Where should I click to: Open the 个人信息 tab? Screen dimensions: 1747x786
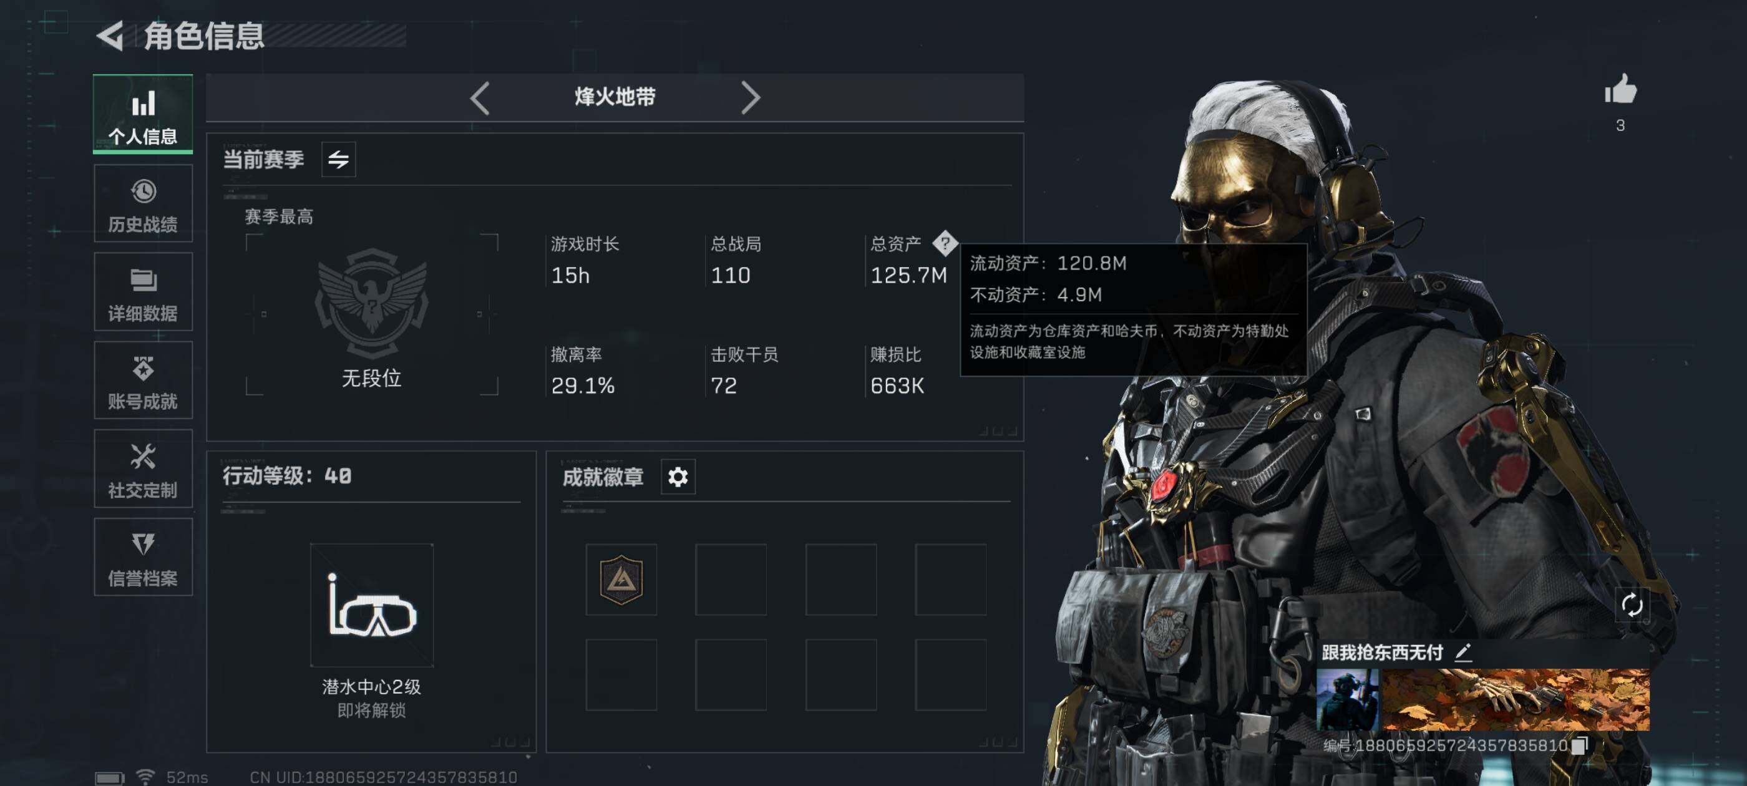[143, 114]
